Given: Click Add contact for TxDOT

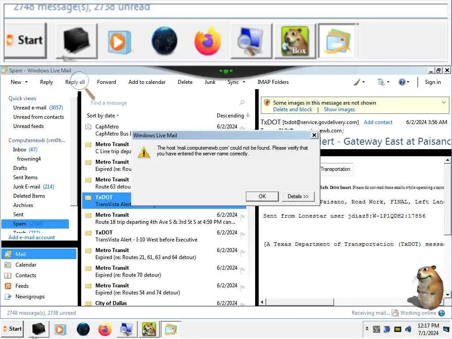Looking at the screenshot, I should [x=378, y=122].
